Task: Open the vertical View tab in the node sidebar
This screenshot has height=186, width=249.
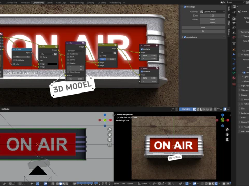Action: click(229, 23)
